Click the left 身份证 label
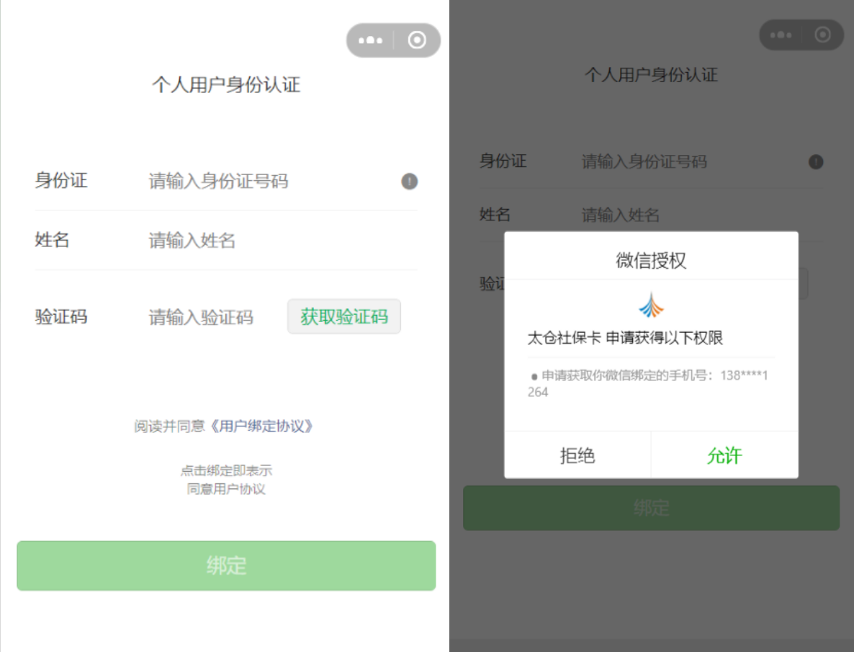The width and height of the screenshot is (854, 652). click(61, 180)
